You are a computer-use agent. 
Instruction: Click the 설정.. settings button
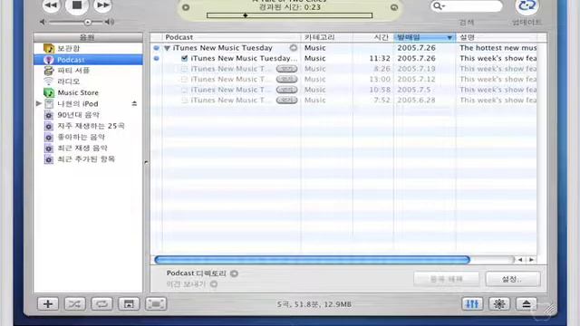point(513,279)
